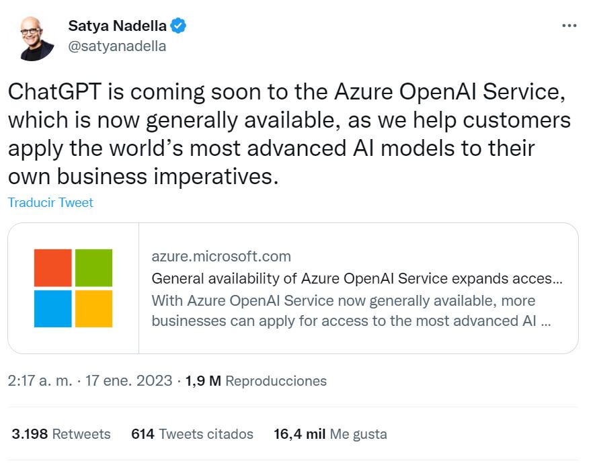The width and height of the screenshot is (593, 463).
Task: Open Satya Nadella's profile picture
Action: tap(37, 37)
